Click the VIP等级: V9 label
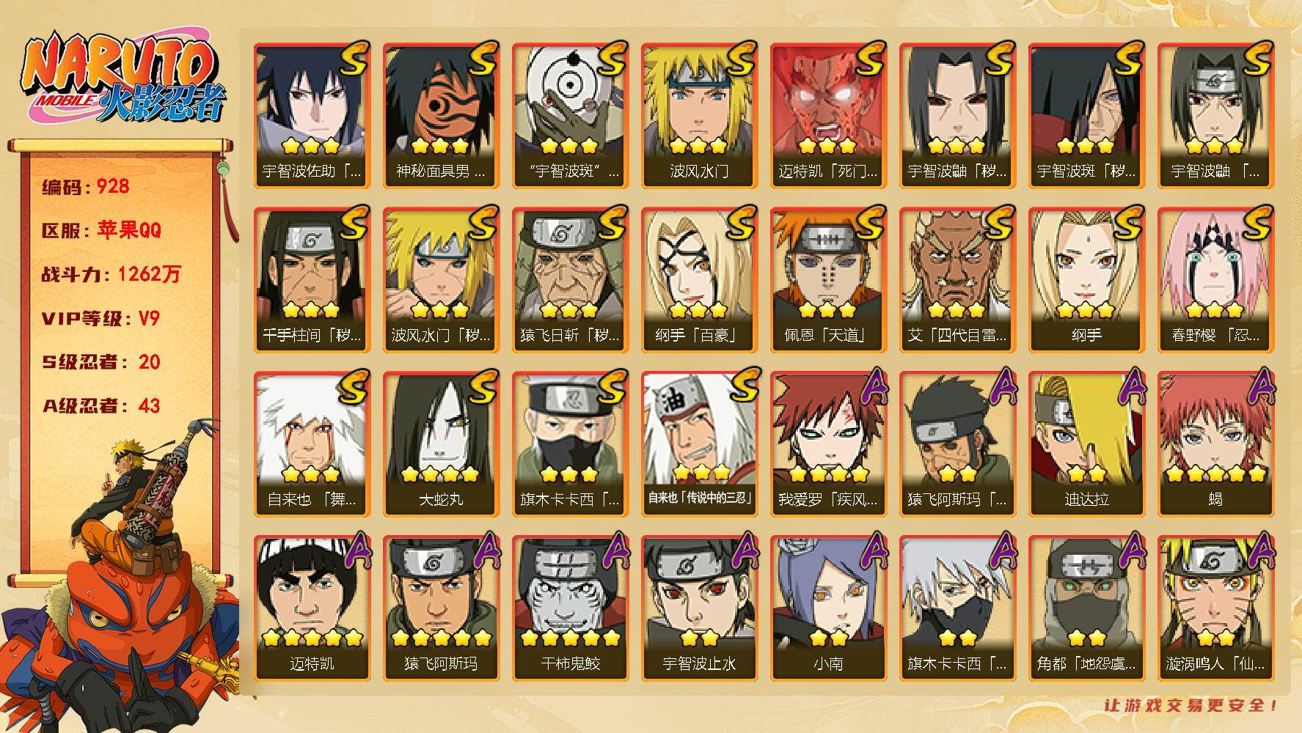This screenshot has width=1302, height=733. click(100, 318)
